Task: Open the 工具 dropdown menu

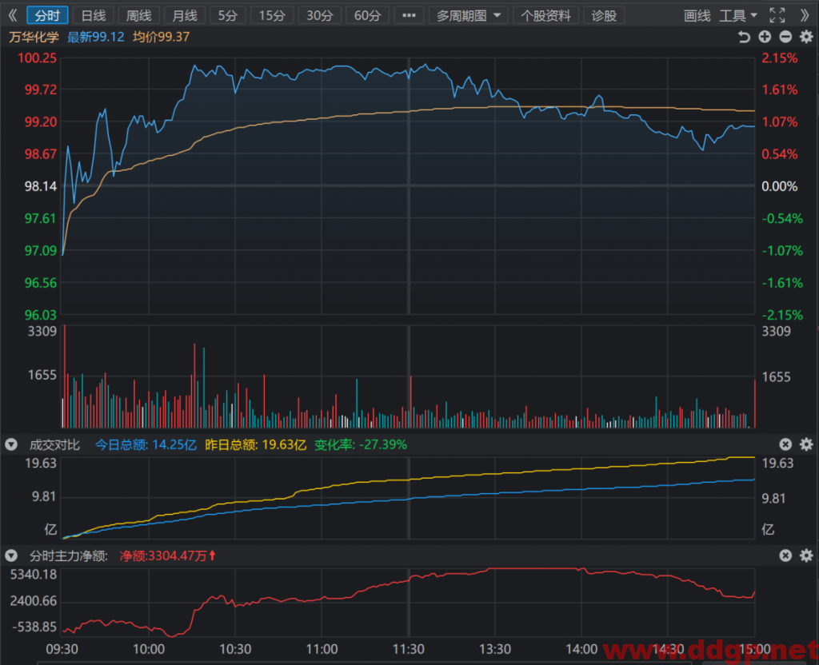Action: point(738,16)
